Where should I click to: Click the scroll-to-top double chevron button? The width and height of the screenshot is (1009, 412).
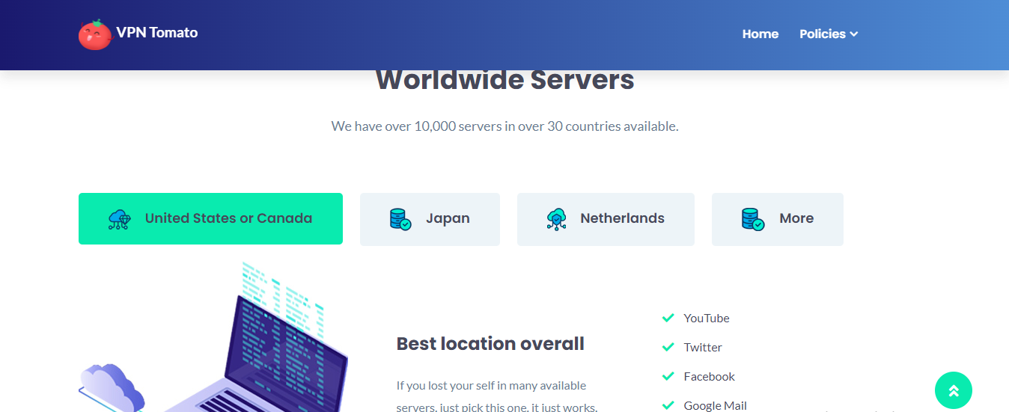[x=954, y=390]
